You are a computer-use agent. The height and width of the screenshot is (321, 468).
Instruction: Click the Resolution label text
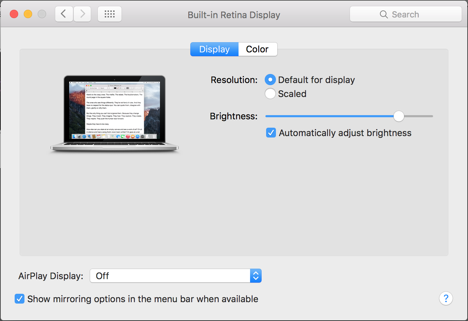pyautogui.click(x=234, y=80)
